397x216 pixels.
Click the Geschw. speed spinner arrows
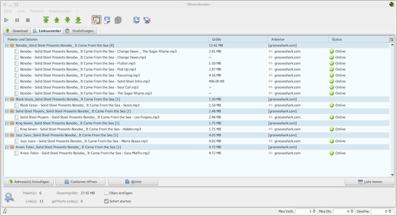click(x=390, y=211)
